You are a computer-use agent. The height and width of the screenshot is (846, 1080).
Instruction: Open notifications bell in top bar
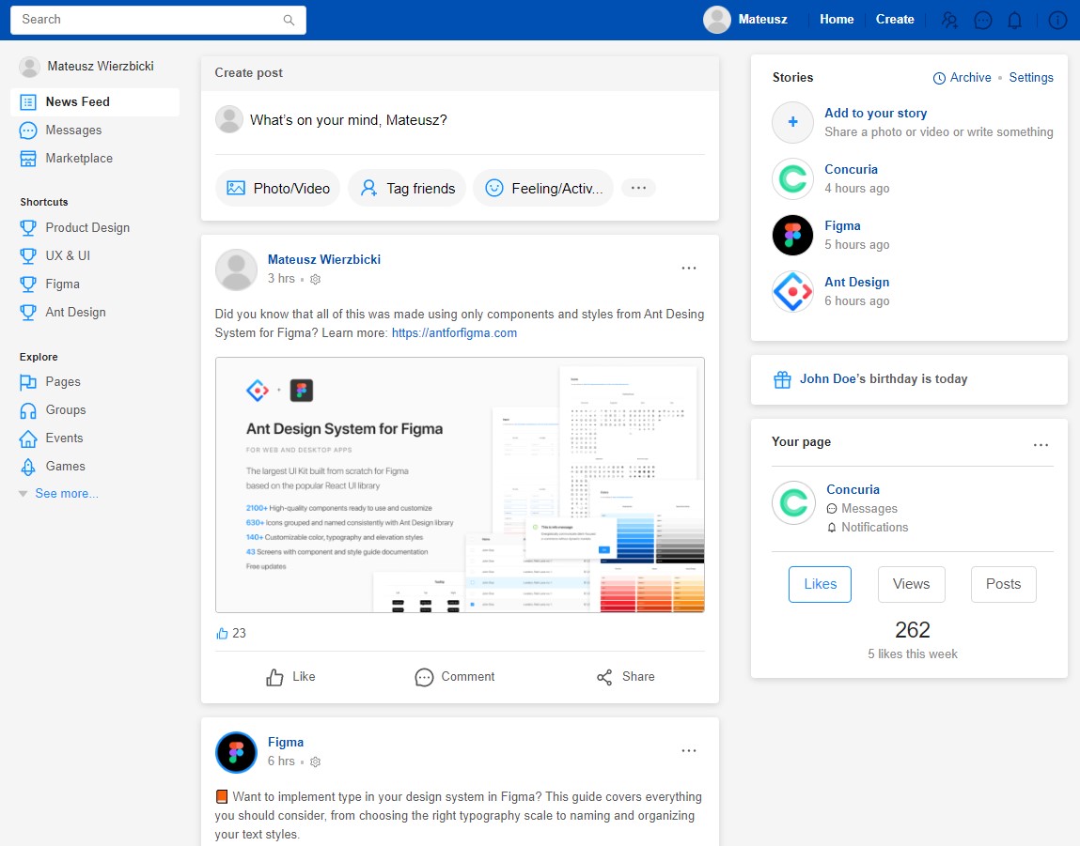click(x=1014, y=20)
